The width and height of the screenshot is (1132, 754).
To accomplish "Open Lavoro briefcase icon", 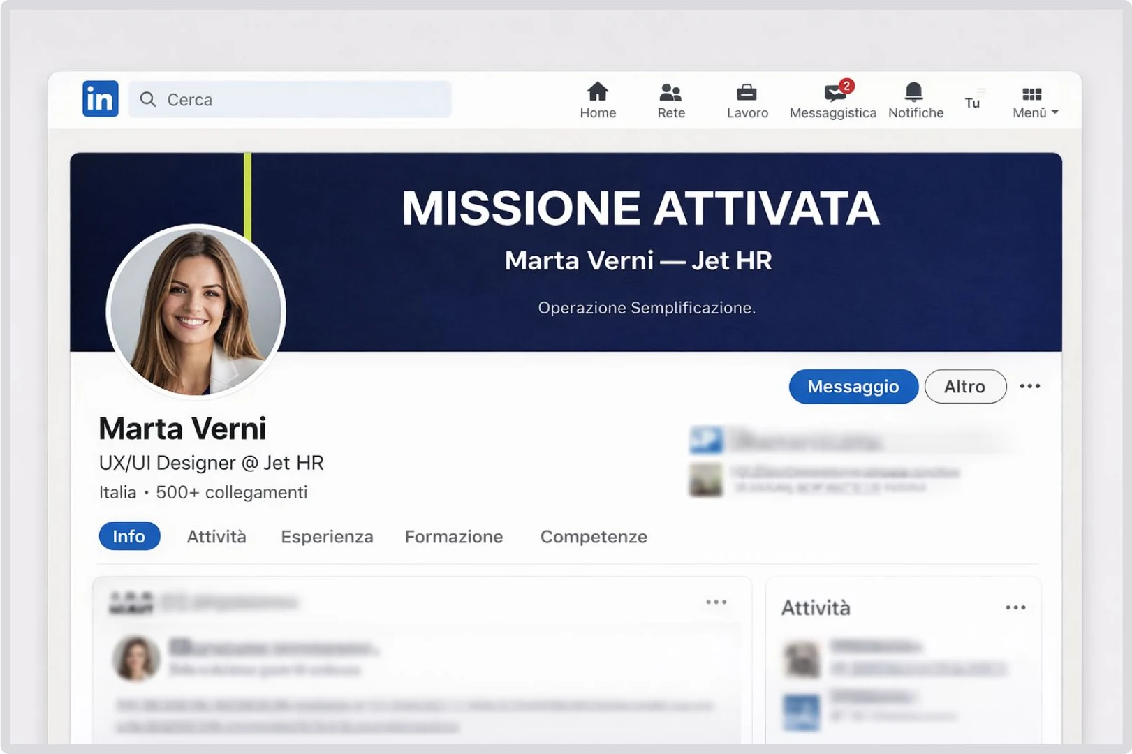I will pos(747,92).
